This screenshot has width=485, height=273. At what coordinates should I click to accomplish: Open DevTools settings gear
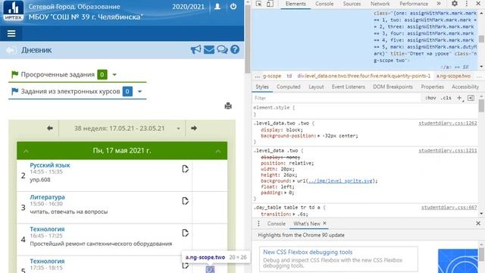point(455,4)
